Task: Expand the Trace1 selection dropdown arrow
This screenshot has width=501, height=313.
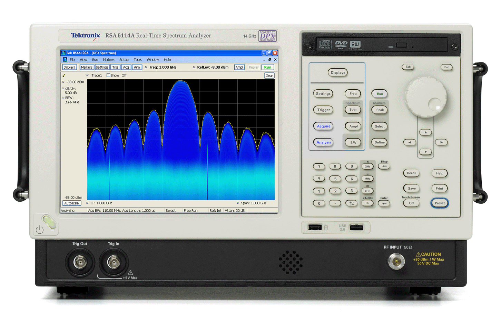Action: pos(87,75)
